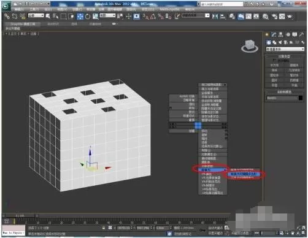Pick the Select and Scale tool
This screenshot has width=308, height=238.
(x=95, y=17)
